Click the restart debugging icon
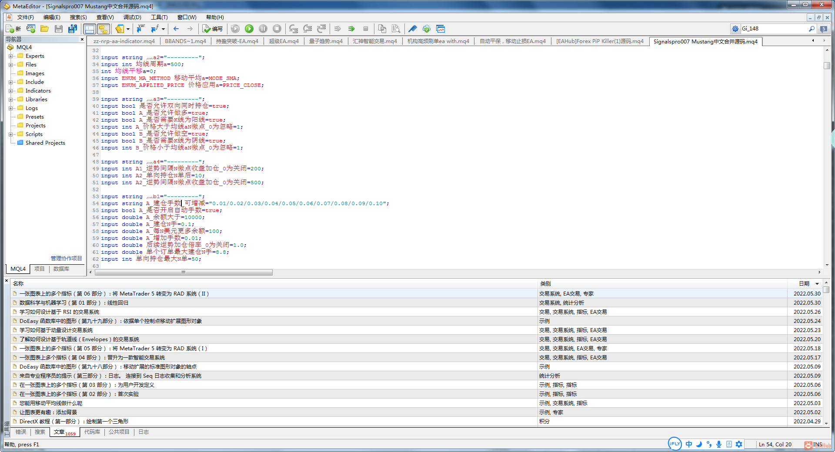The width and height of the screenshot is (835, 452). point(235,29)
